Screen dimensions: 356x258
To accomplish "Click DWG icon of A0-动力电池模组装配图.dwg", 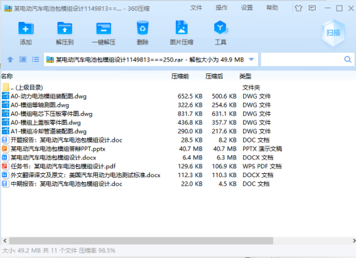I will (5, 96).
